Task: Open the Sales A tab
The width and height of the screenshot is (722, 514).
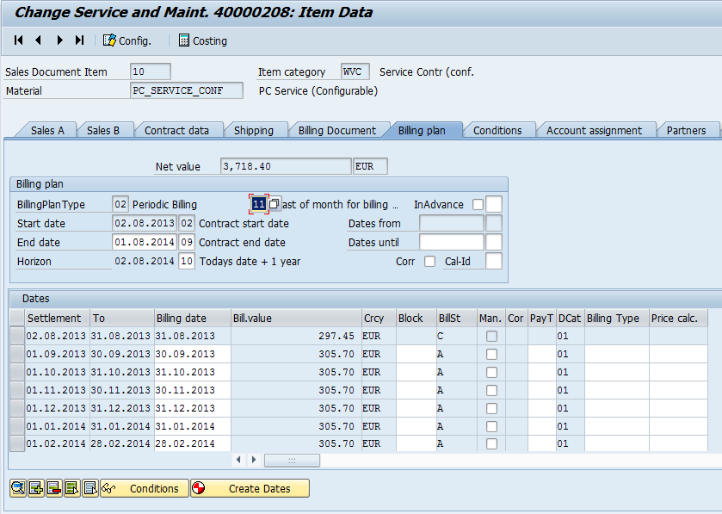Action: pos(47,130)
